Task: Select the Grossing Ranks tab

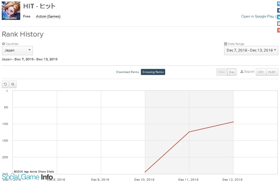Action: (153, 72)
